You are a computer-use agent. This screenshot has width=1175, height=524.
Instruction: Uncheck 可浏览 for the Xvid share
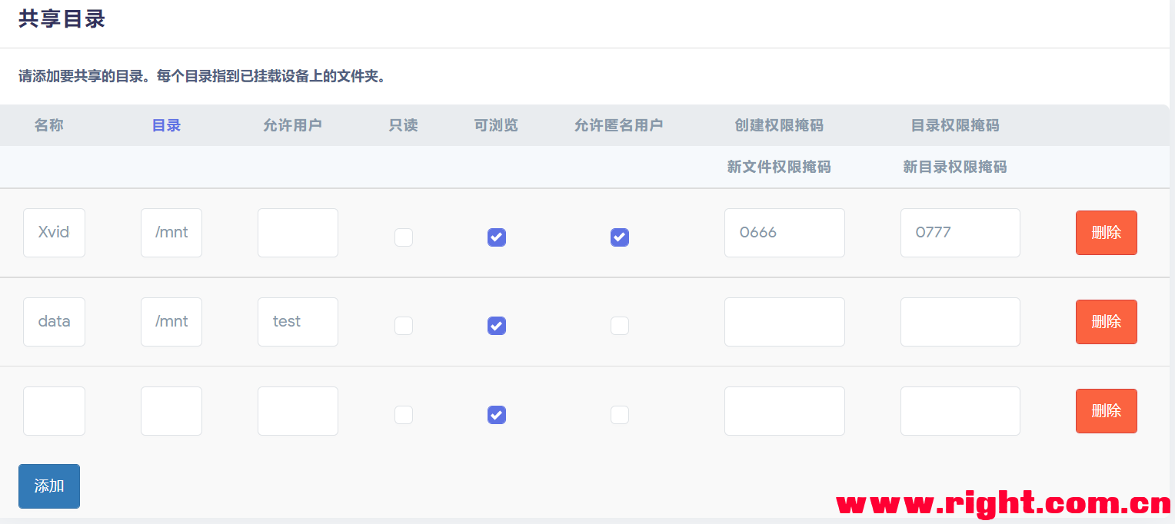[497, 237]
